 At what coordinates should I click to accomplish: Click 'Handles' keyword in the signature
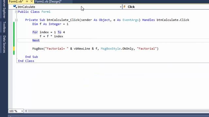point(149,20)
